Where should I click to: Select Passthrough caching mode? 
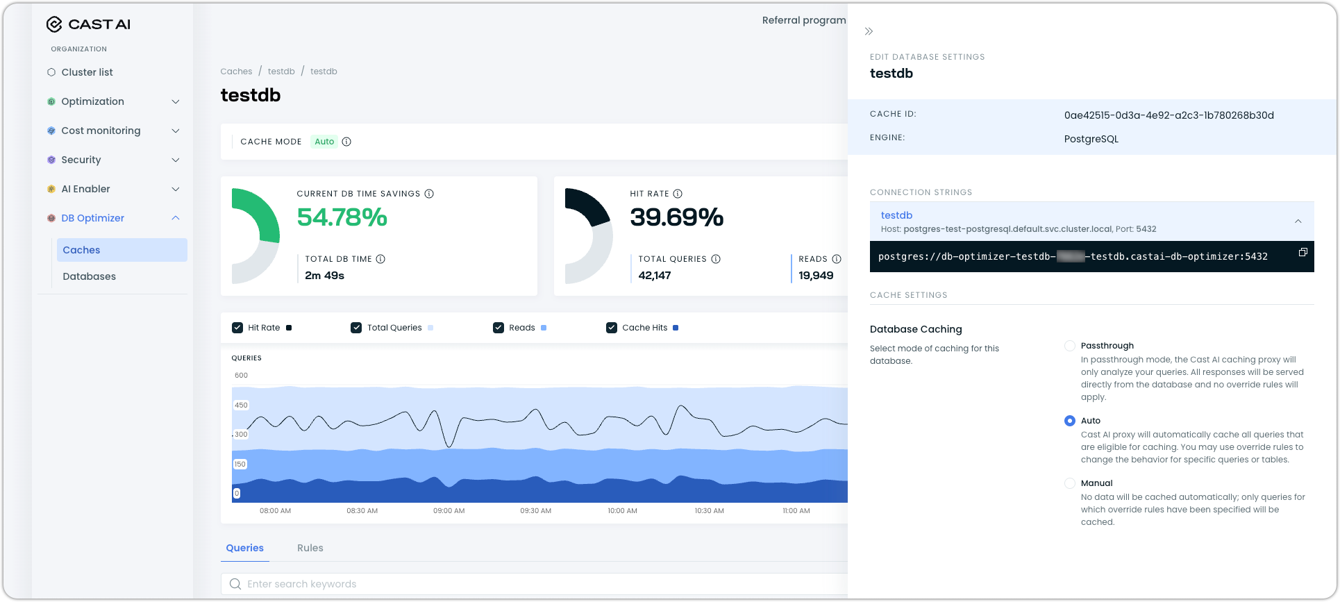[x=1070, y=346]
